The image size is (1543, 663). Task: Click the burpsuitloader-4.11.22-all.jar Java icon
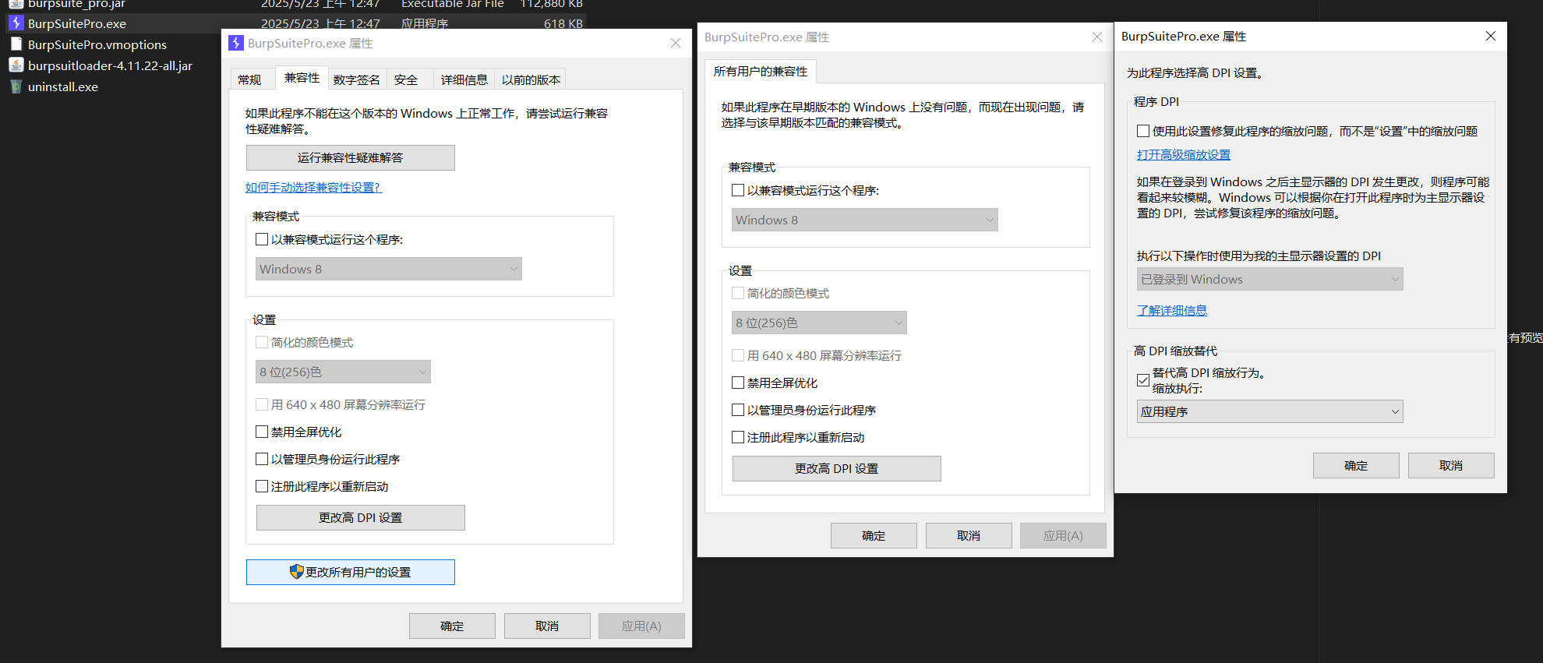click(x=16, y=65)
